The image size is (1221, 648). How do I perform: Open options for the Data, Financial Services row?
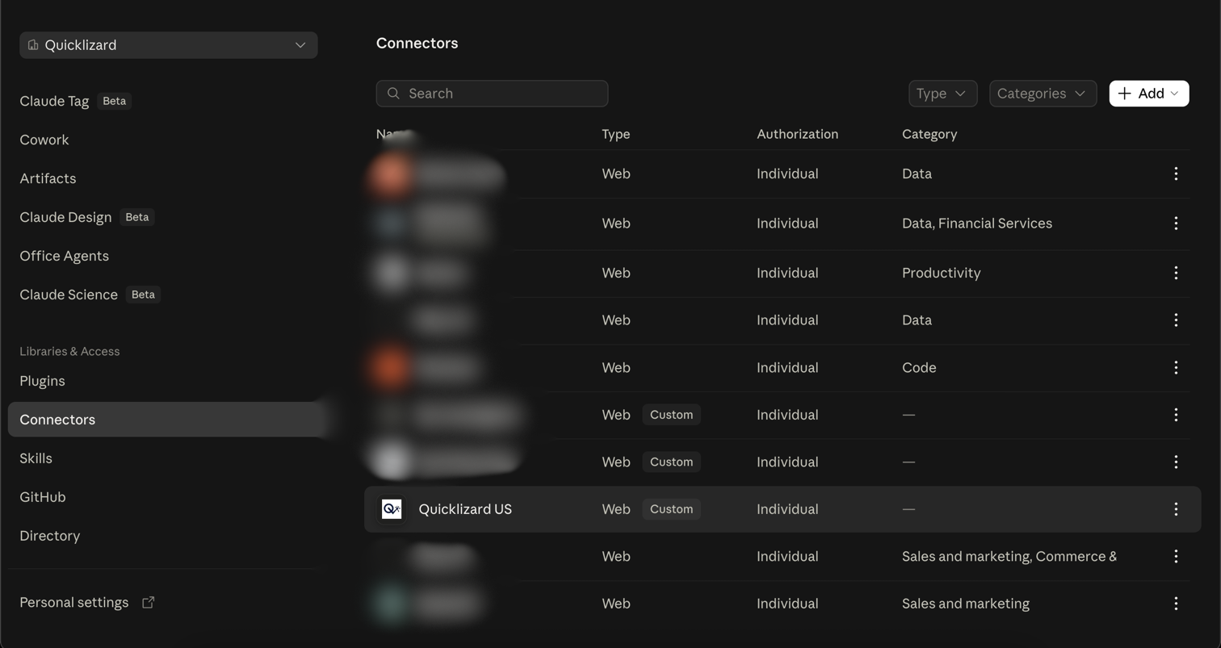[1176, 224]
